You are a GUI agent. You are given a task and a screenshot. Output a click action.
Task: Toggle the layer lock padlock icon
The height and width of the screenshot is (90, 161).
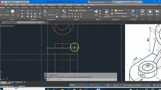74,11
